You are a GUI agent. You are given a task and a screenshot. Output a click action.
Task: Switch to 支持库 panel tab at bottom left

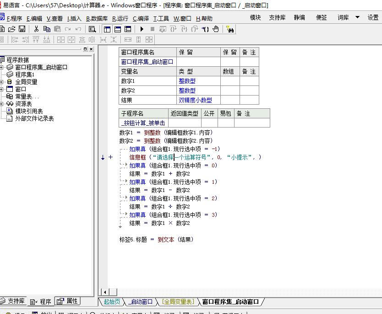tap(13, 301)
